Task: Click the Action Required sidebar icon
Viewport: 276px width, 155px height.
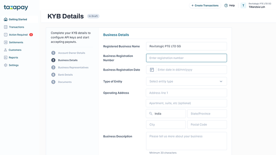Action: 6,34
